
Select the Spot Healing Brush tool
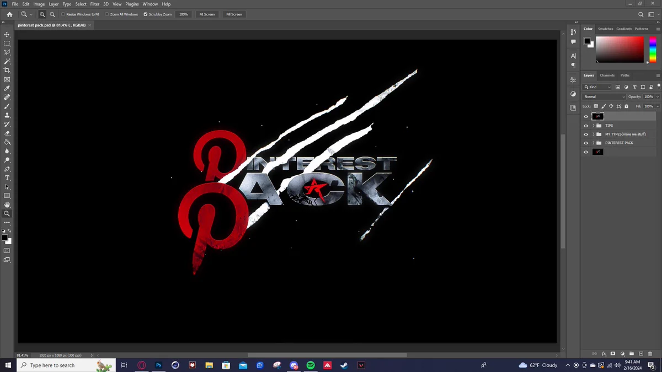[x=7, y=98]
